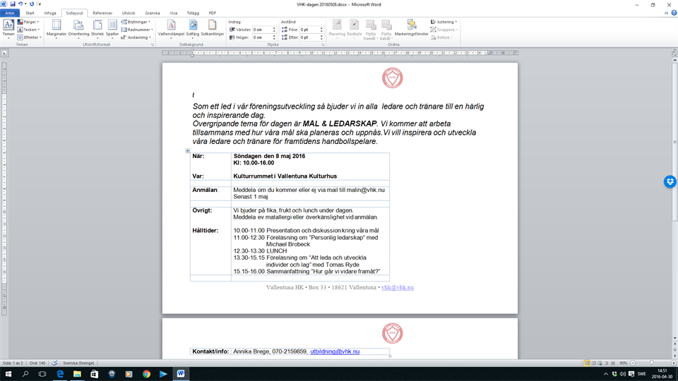The width and height of the screenshot is (678, 381).
Task: Toggle the ruler button above the scrollbar
Action: (674, 54)
